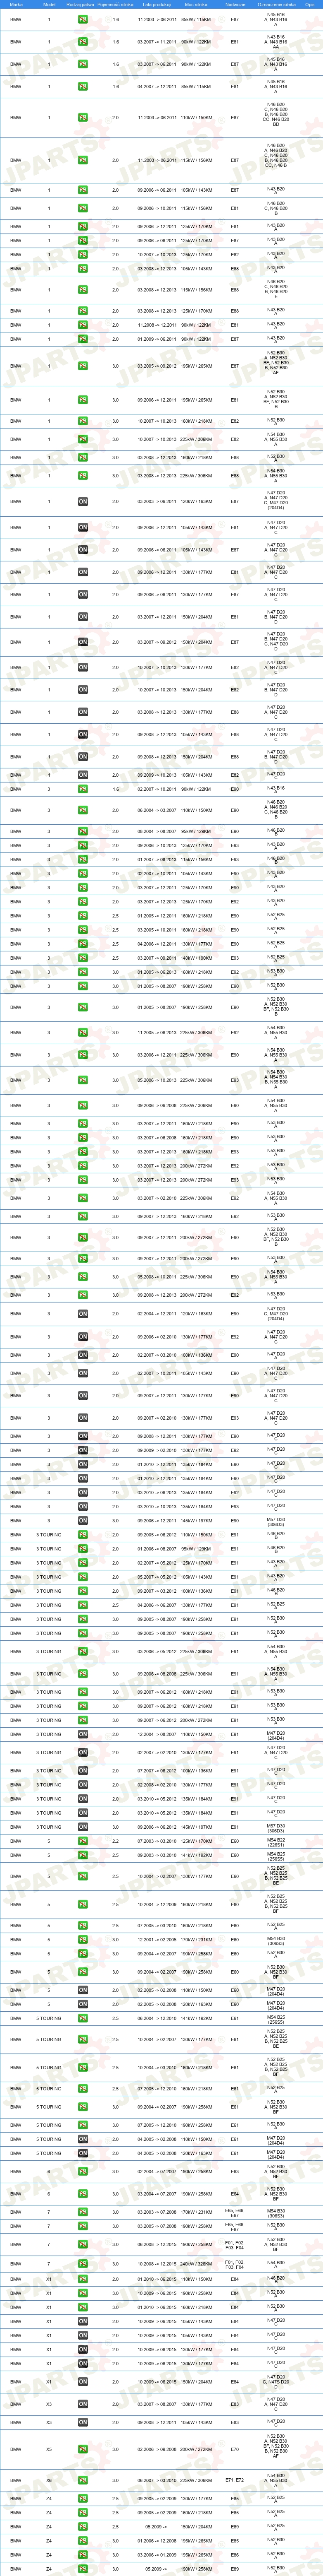Click the petrol icon in the model 5 M54 B22 (226S1) row
The height and width of the screenshot is (2576, 323).
coord(83,1841)
